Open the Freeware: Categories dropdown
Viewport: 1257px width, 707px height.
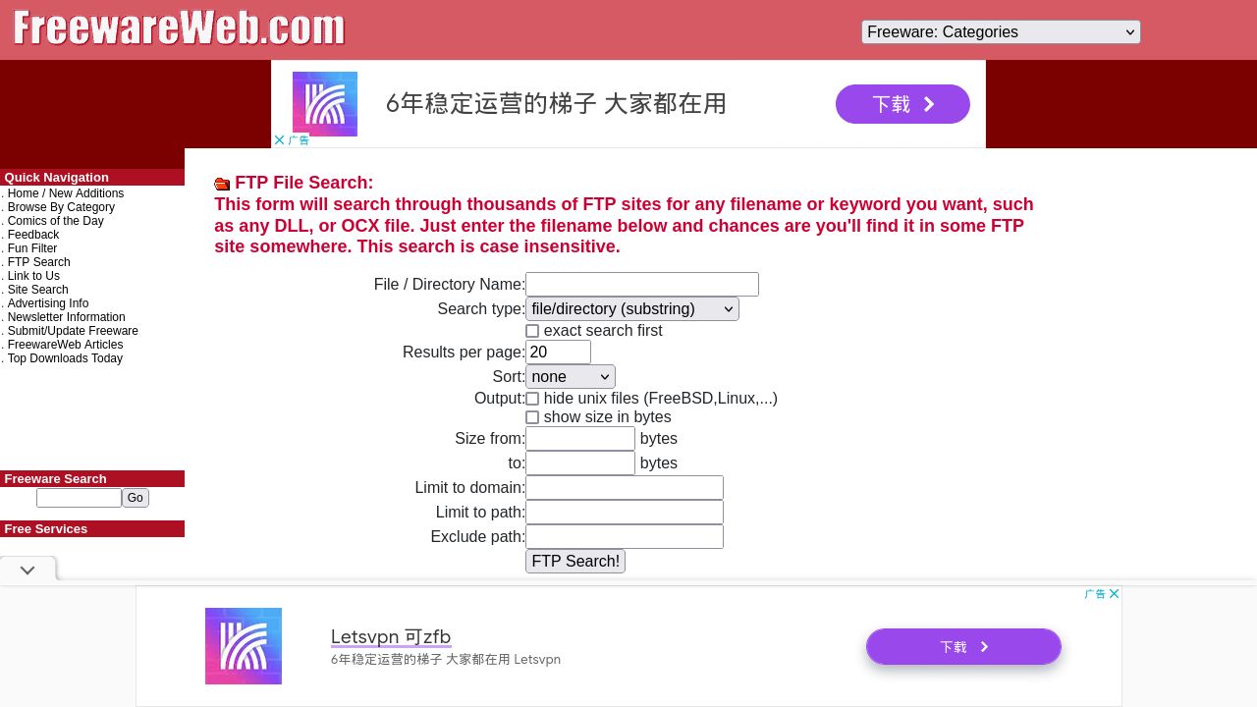point(1001,32)
